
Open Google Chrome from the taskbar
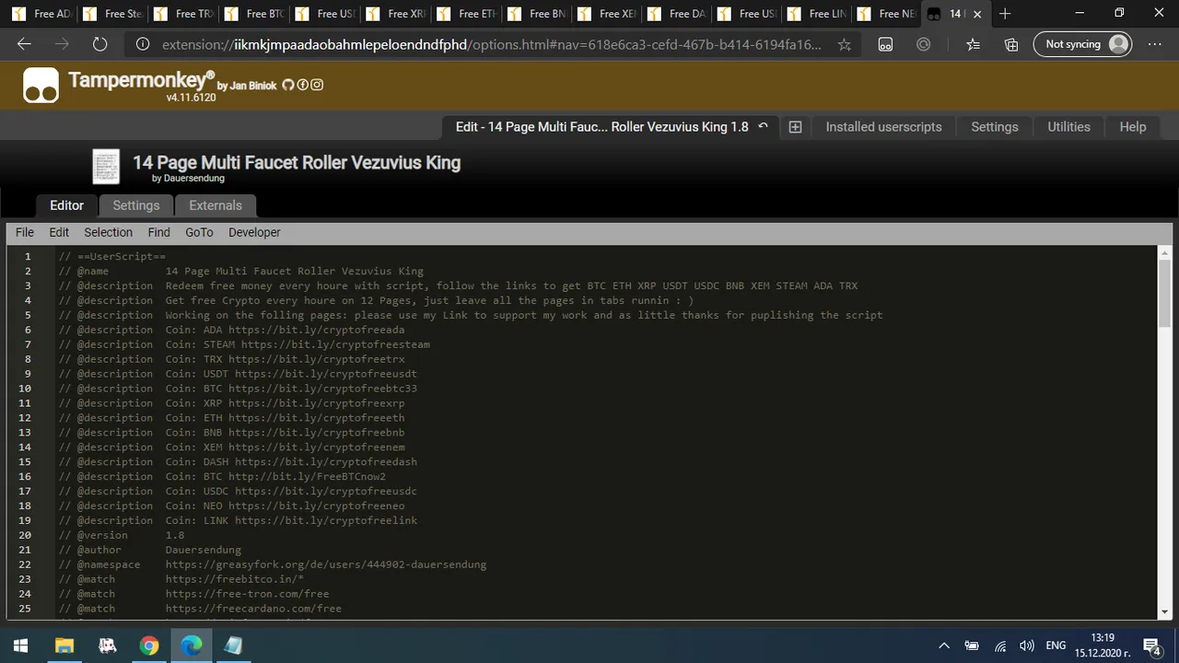(x=149, y=646)
